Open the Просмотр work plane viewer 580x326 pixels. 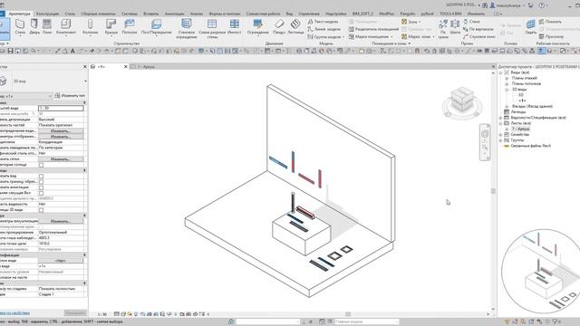(551, 36)
